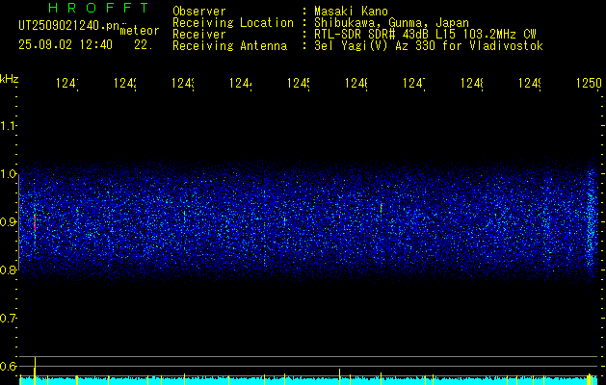Click the "Observer" field label
Viewport: 606px width, 385px height.
pyautogui.click(x=199, y=11)
